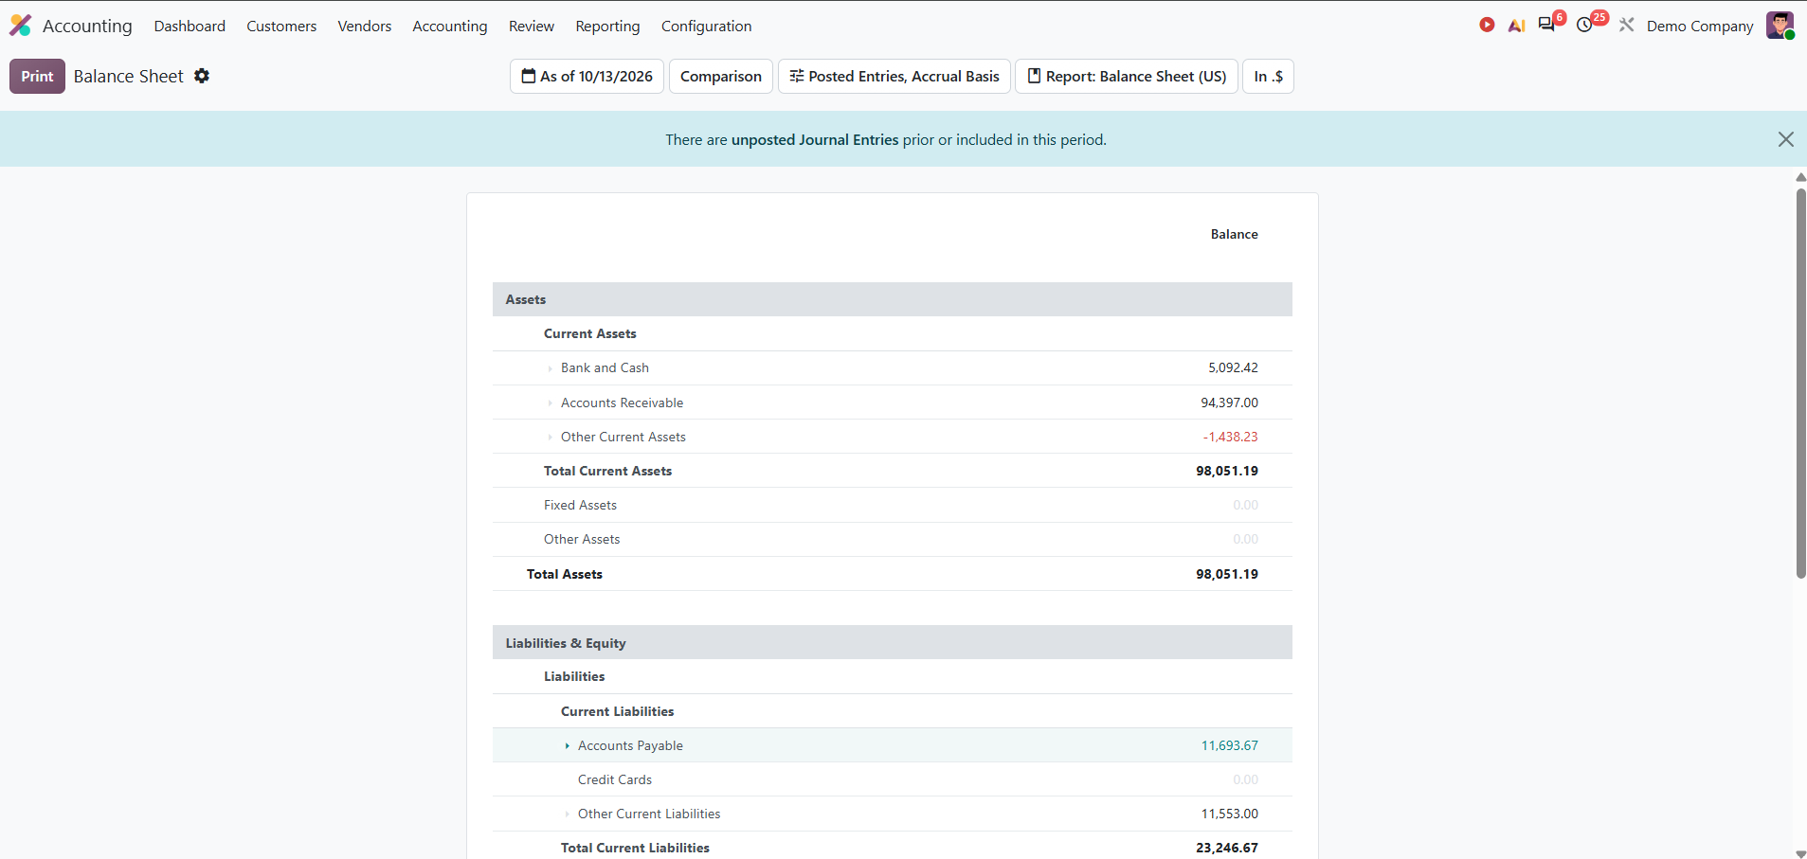Open the Comparison filter dropdown
Image resolution: width=1807 pixels, height=859 pixels.
720,77
